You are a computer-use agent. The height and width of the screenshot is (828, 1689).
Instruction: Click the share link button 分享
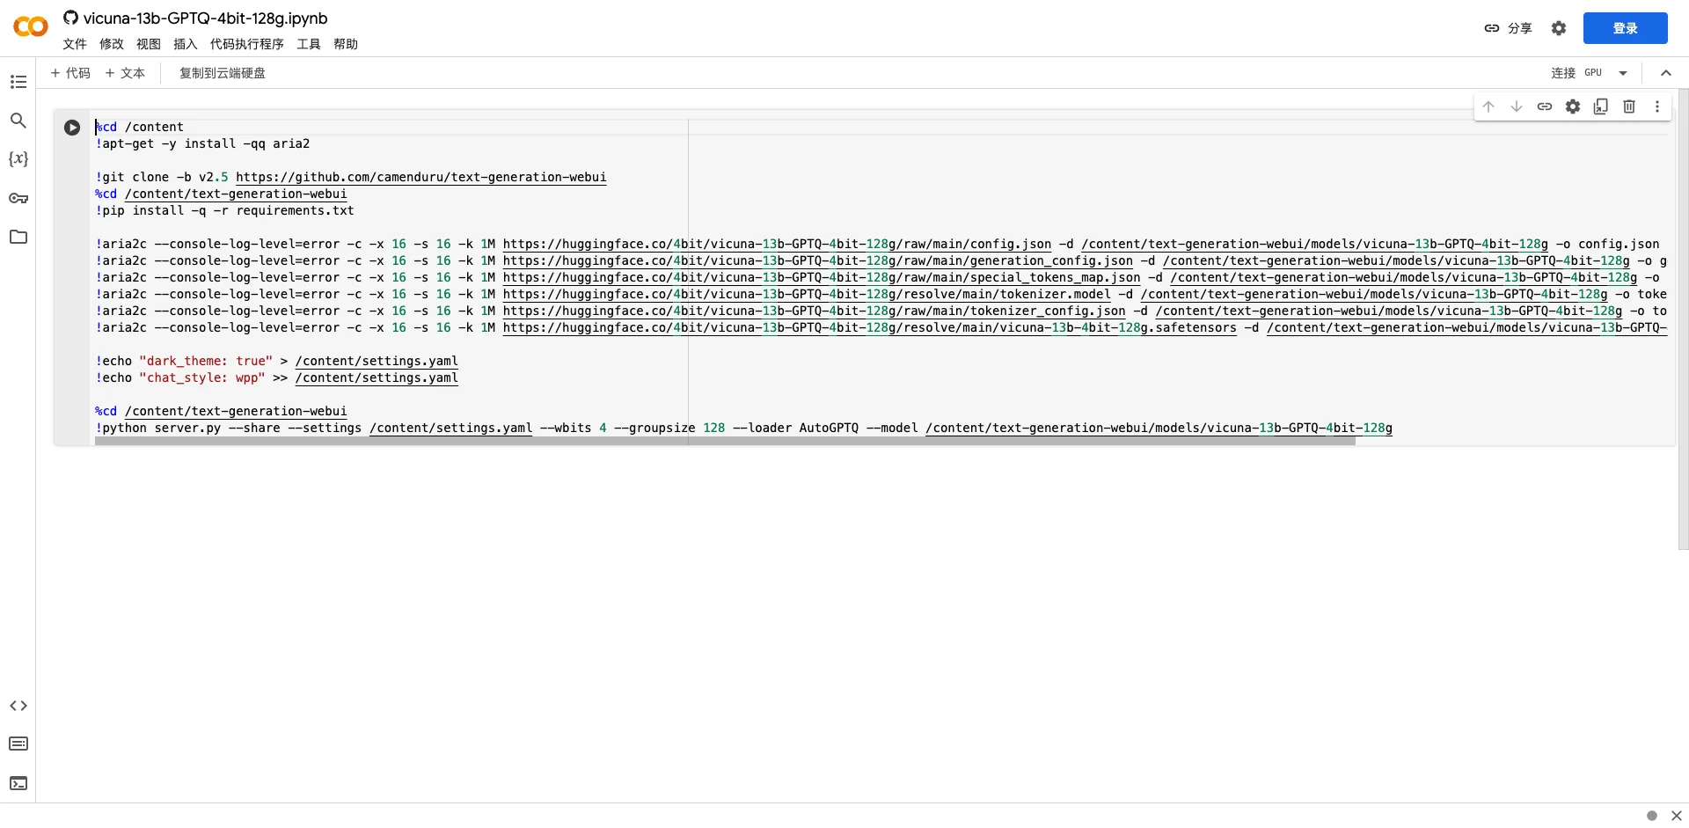click(x=1508, y=28)
